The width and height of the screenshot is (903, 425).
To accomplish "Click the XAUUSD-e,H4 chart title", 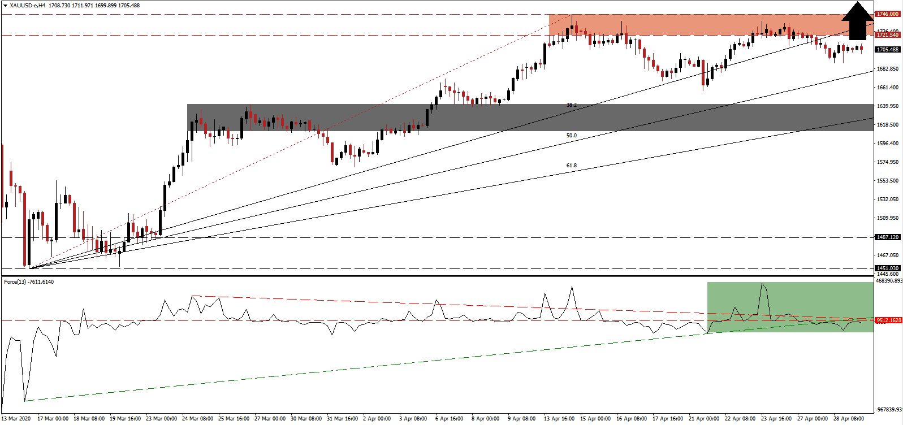I will tap(28, 6).
